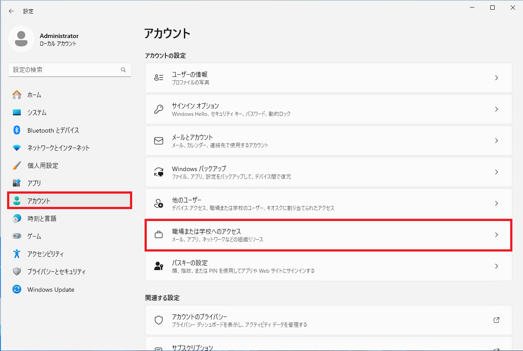Select 時刻と言語 in sidebar
The height and width of the screenshot is (351, 523).
(42, 218)
